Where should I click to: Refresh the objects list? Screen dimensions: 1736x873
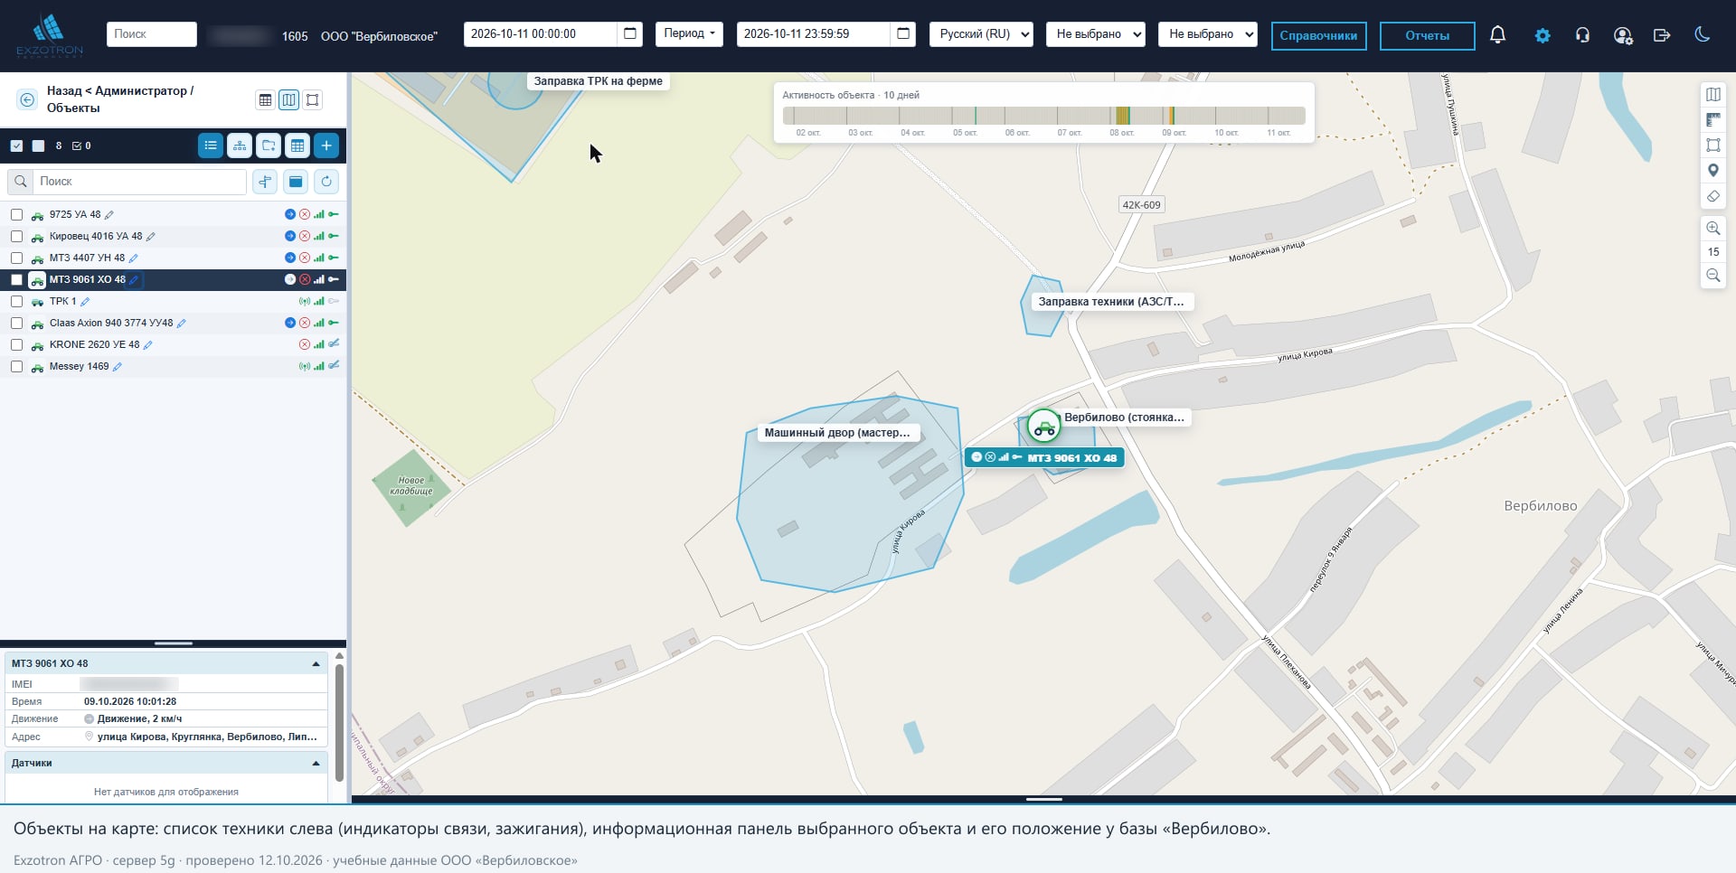(x=326, y=182)
